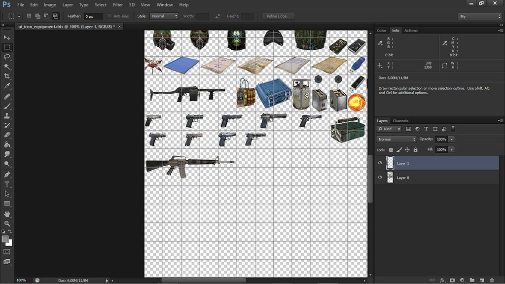Toggle Lock image pixels brush icon
The height and width of the screenshot is (284, 505).
pos(399,150)
